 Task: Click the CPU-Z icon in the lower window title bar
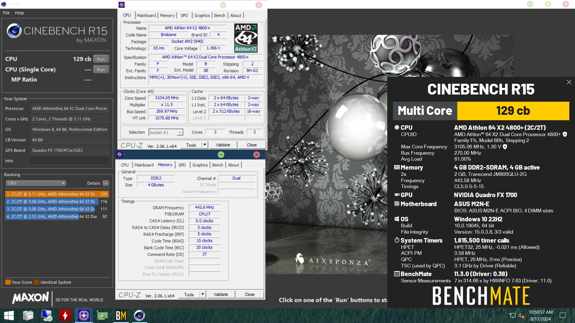119,154
